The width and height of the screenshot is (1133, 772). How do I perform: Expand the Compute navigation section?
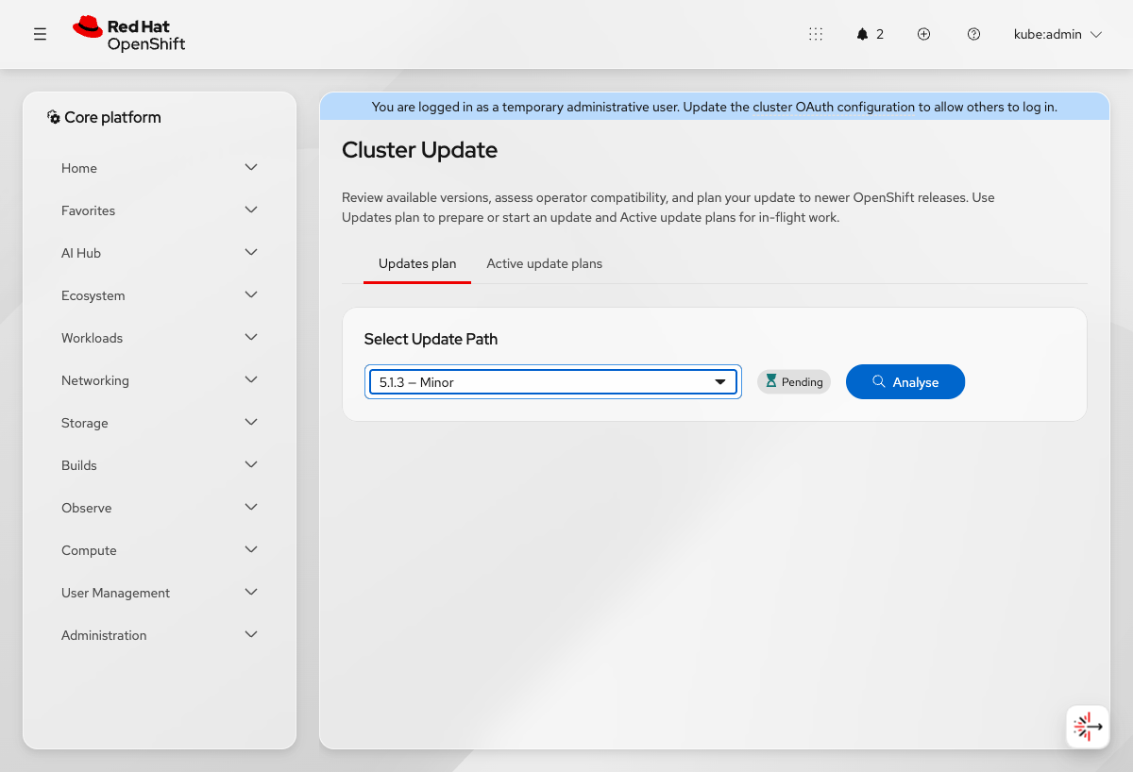point(160,550)
